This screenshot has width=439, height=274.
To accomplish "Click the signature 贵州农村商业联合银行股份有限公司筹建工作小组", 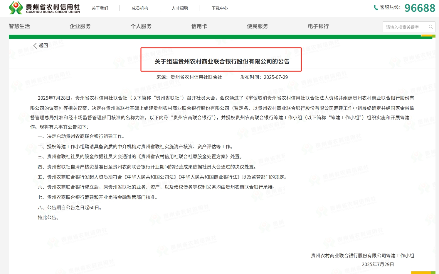I will [x=363, y=256].
